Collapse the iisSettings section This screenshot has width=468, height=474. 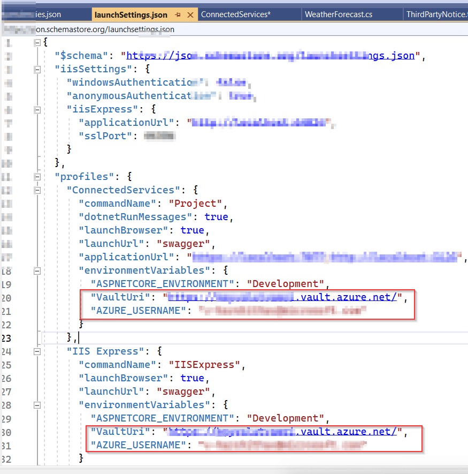pos(36,69)
